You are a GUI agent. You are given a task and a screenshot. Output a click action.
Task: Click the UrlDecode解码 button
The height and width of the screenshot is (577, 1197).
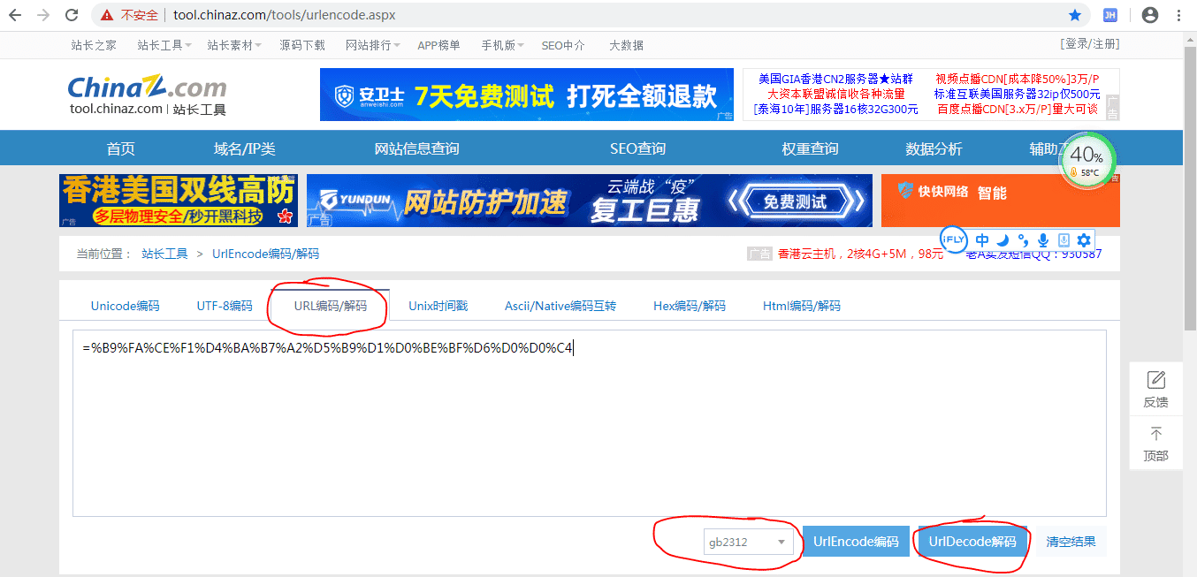971,541
